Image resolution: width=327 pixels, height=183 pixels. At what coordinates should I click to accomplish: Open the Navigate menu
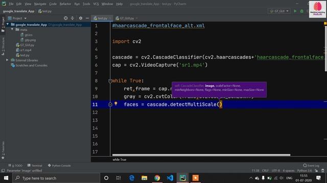point(40,4)
